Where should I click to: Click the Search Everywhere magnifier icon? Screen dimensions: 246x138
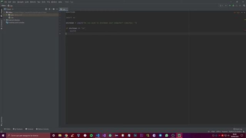(244, 5)
